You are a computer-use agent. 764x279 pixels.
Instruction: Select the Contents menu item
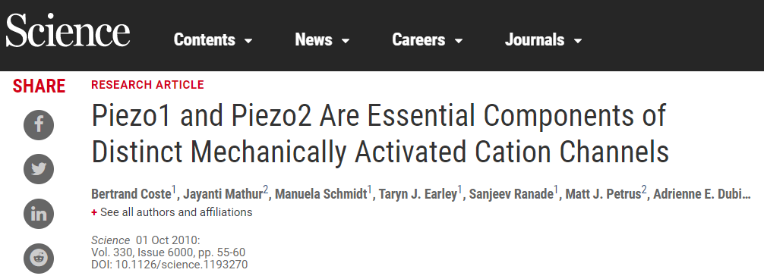204,39
